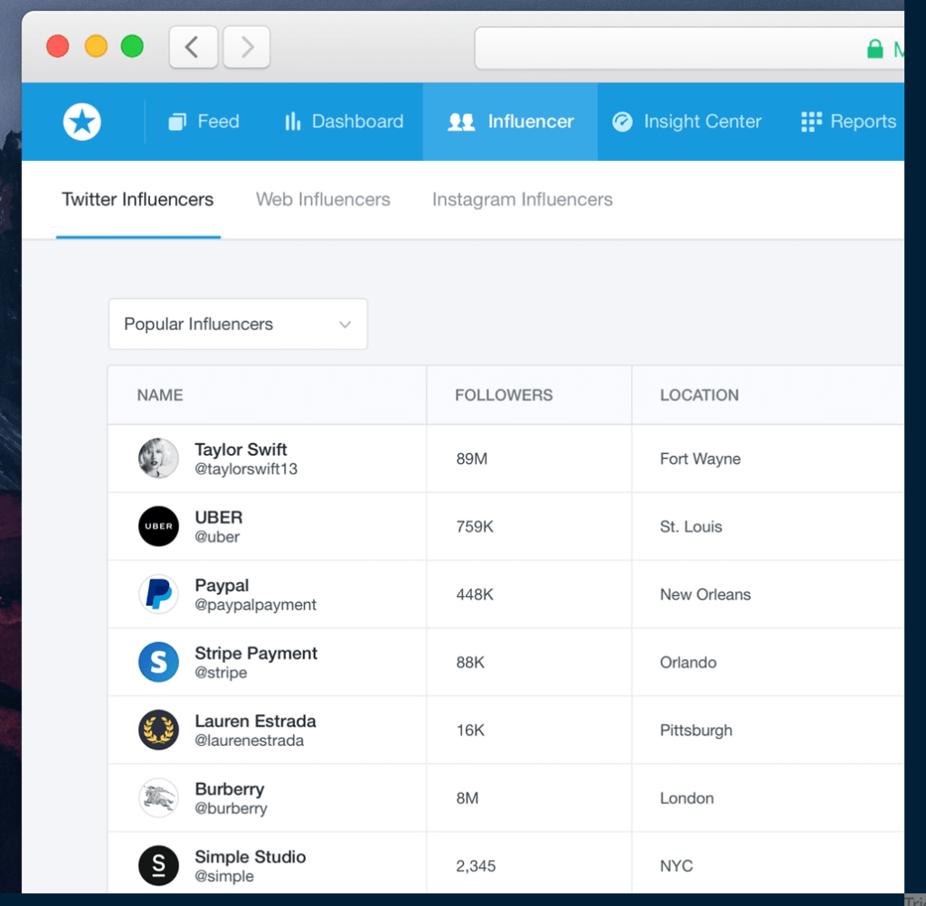Click the 448K followers value
This screenshot has width=926, height=906.
475,595
